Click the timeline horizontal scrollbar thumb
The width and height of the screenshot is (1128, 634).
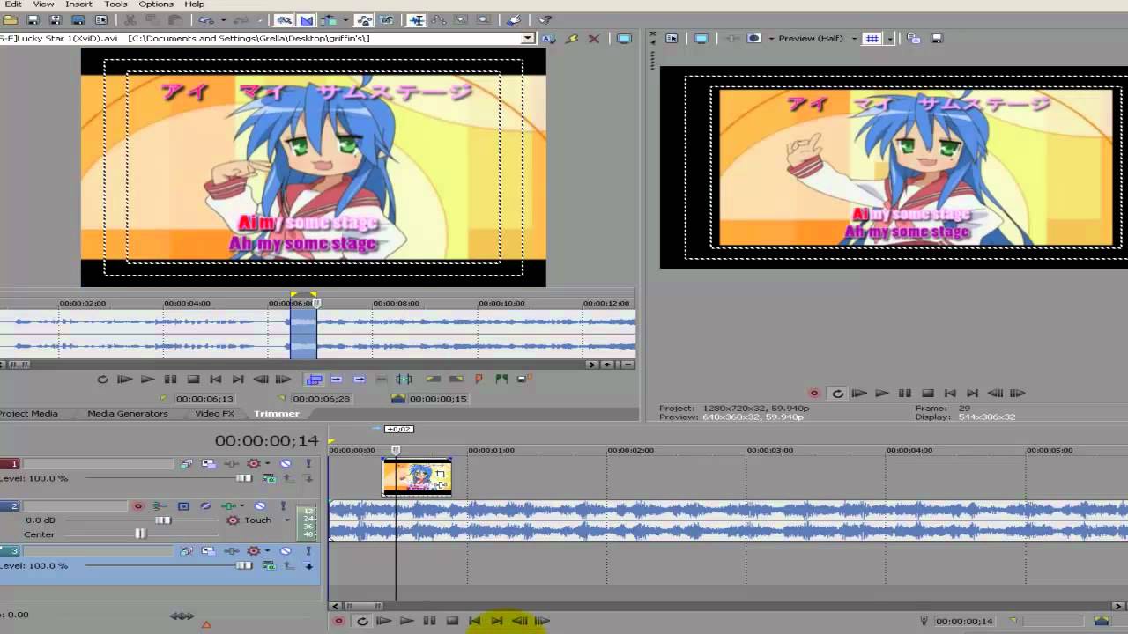(362, 606)
